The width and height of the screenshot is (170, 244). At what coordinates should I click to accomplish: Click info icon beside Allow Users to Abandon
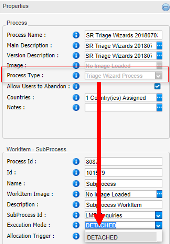coord(76,87)
